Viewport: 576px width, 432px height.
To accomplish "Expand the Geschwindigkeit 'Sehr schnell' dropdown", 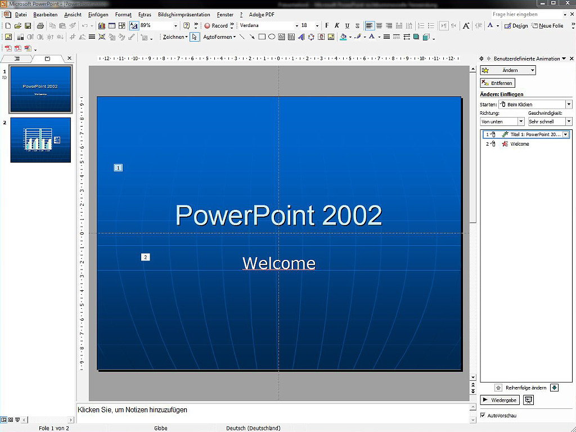I will tap(569, 121).
